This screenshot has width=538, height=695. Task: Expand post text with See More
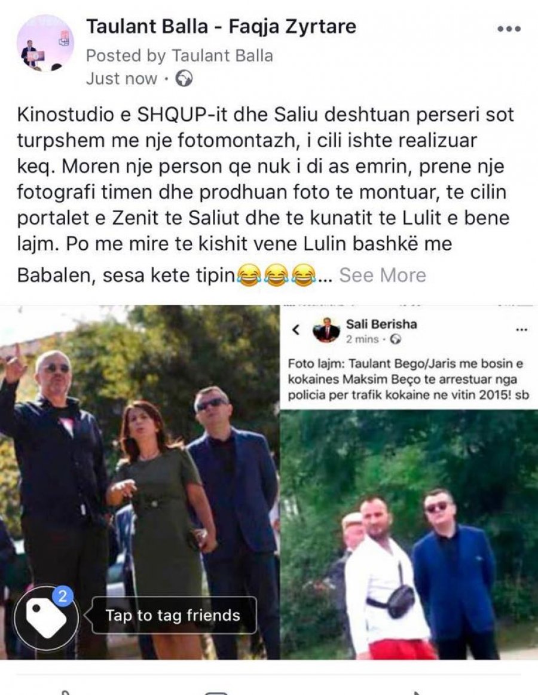(383, 275)
